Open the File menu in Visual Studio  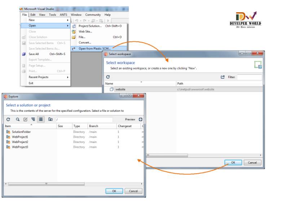click(25, 15)
